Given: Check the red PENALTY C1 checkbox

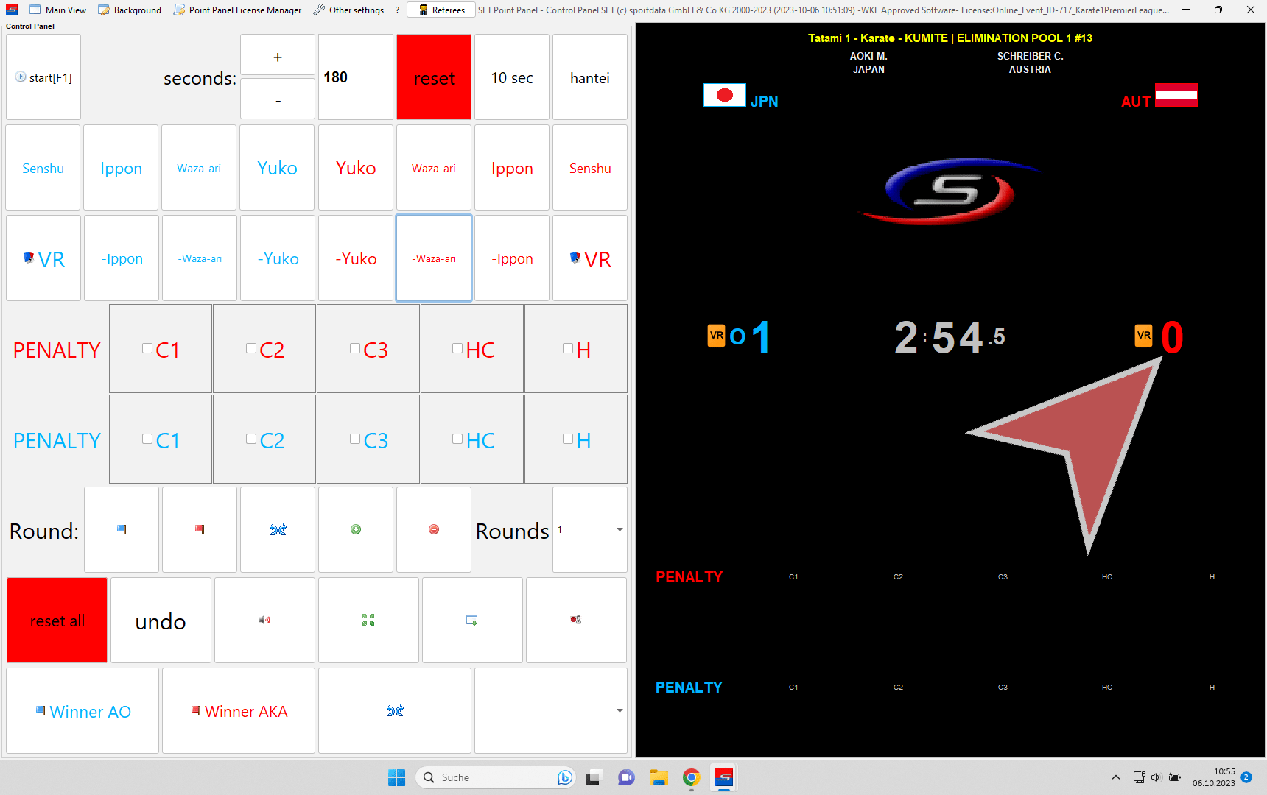Looking at the screenshot, I should click(147, 349).
